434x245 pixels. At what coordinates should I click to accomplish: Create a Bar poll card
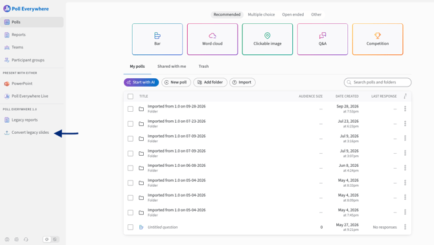tap(157, 39)
